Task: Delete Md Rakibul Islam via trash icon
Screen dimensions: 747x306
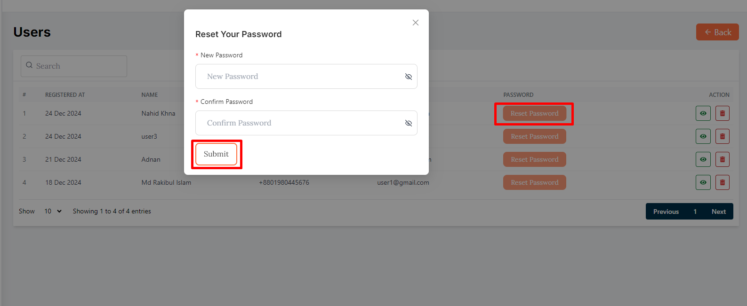Action: point(722,182)
